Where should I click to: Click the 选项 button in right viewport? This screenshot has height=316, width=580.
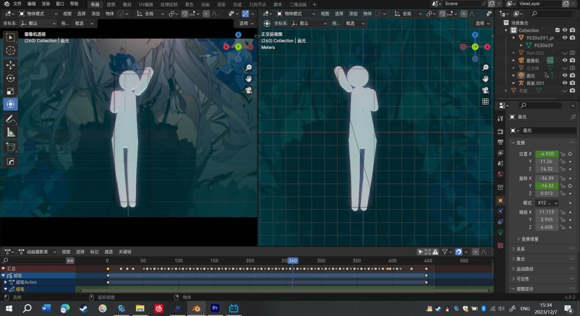tap(482, 23)
